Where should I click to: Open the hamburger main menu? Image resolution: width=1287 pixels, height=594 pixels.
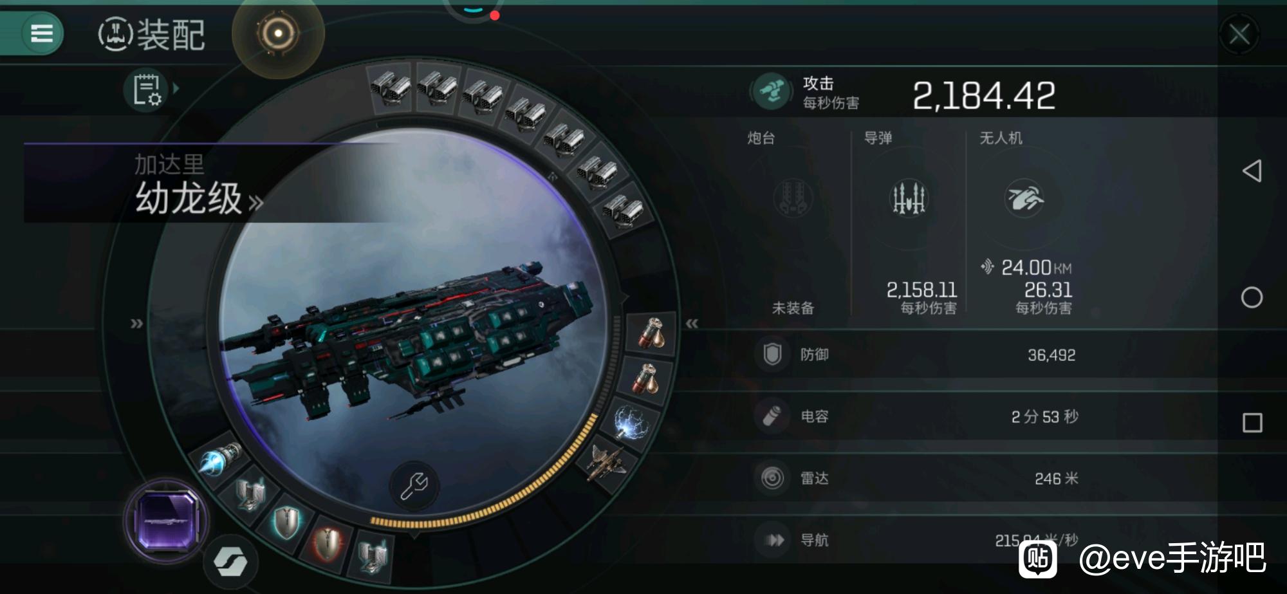[41, 33]
